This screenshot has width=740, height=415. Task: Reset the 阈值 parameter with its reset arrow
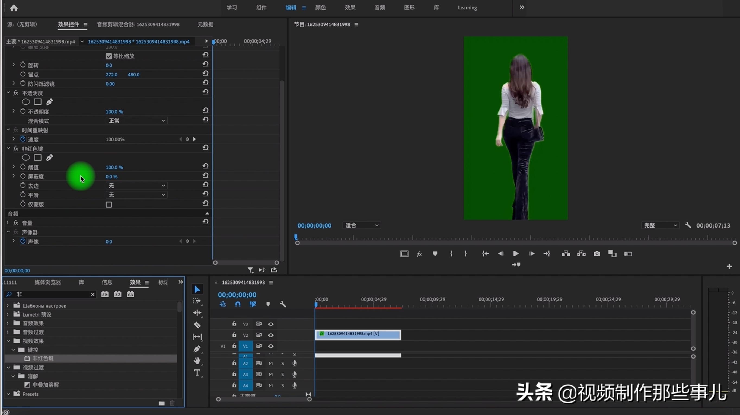[x=205, y=166]
